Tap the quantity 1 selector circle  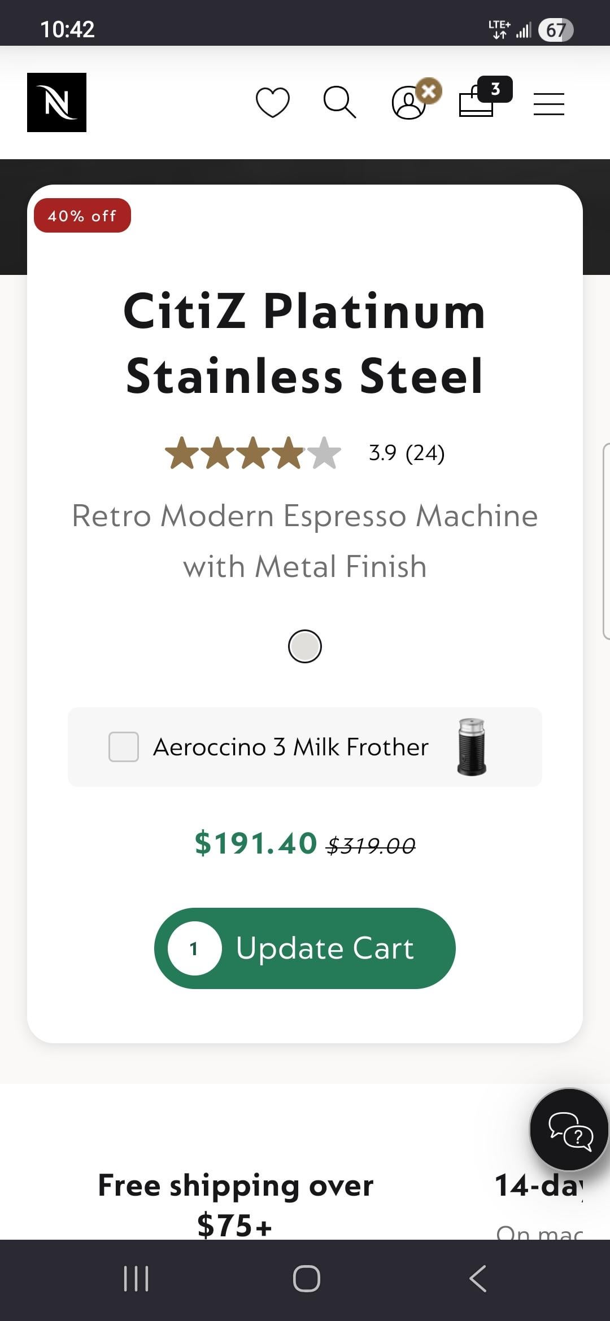pyautogui.click(x=194, y=948)
